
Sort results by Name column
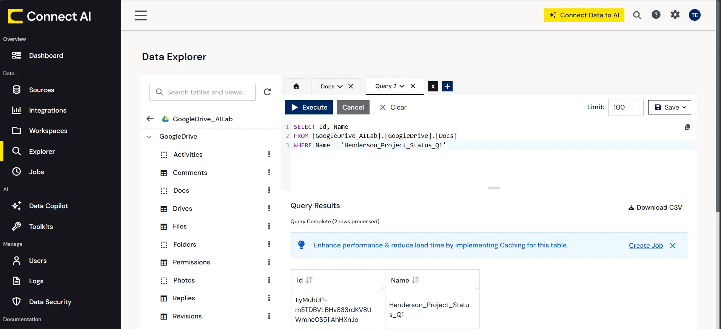[415, 280]
